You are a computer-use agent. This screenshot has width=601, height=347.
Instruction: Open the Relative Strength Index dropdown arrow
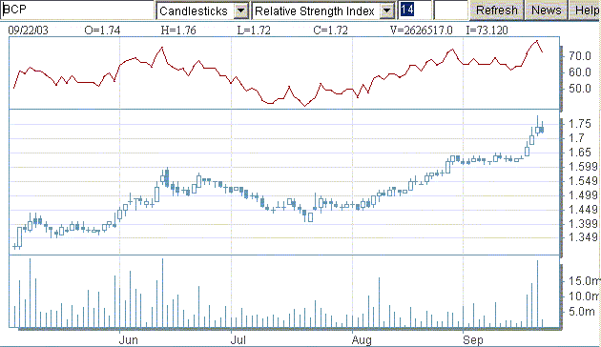click(x=387, y=10)
